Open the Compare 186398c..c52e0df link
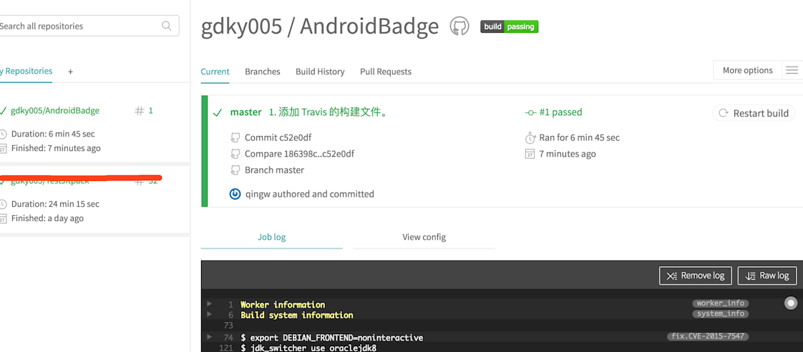Image resolution: width=803 pixels, height=352 pixels. [x=300, y=154]
